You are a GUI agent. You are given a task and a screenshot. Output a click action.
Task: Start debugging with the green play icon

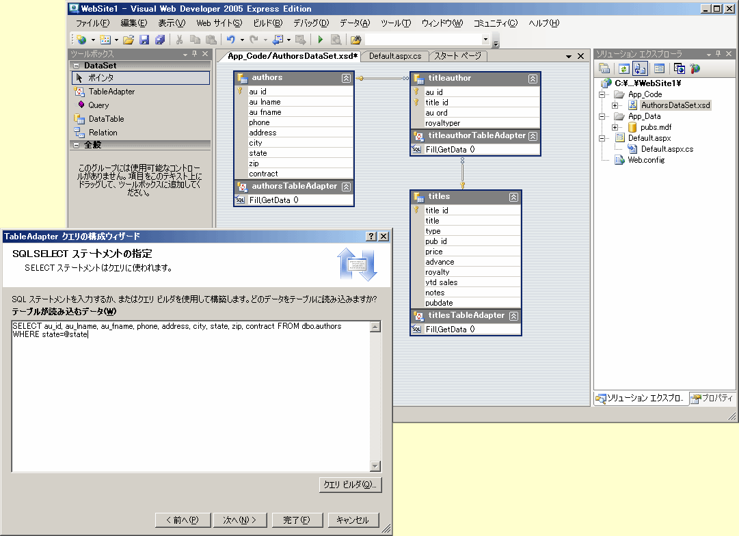pyautogui.click(x=321, y=40)
